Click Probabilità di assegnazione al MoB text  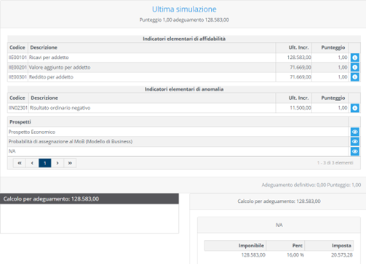[71, 142]
